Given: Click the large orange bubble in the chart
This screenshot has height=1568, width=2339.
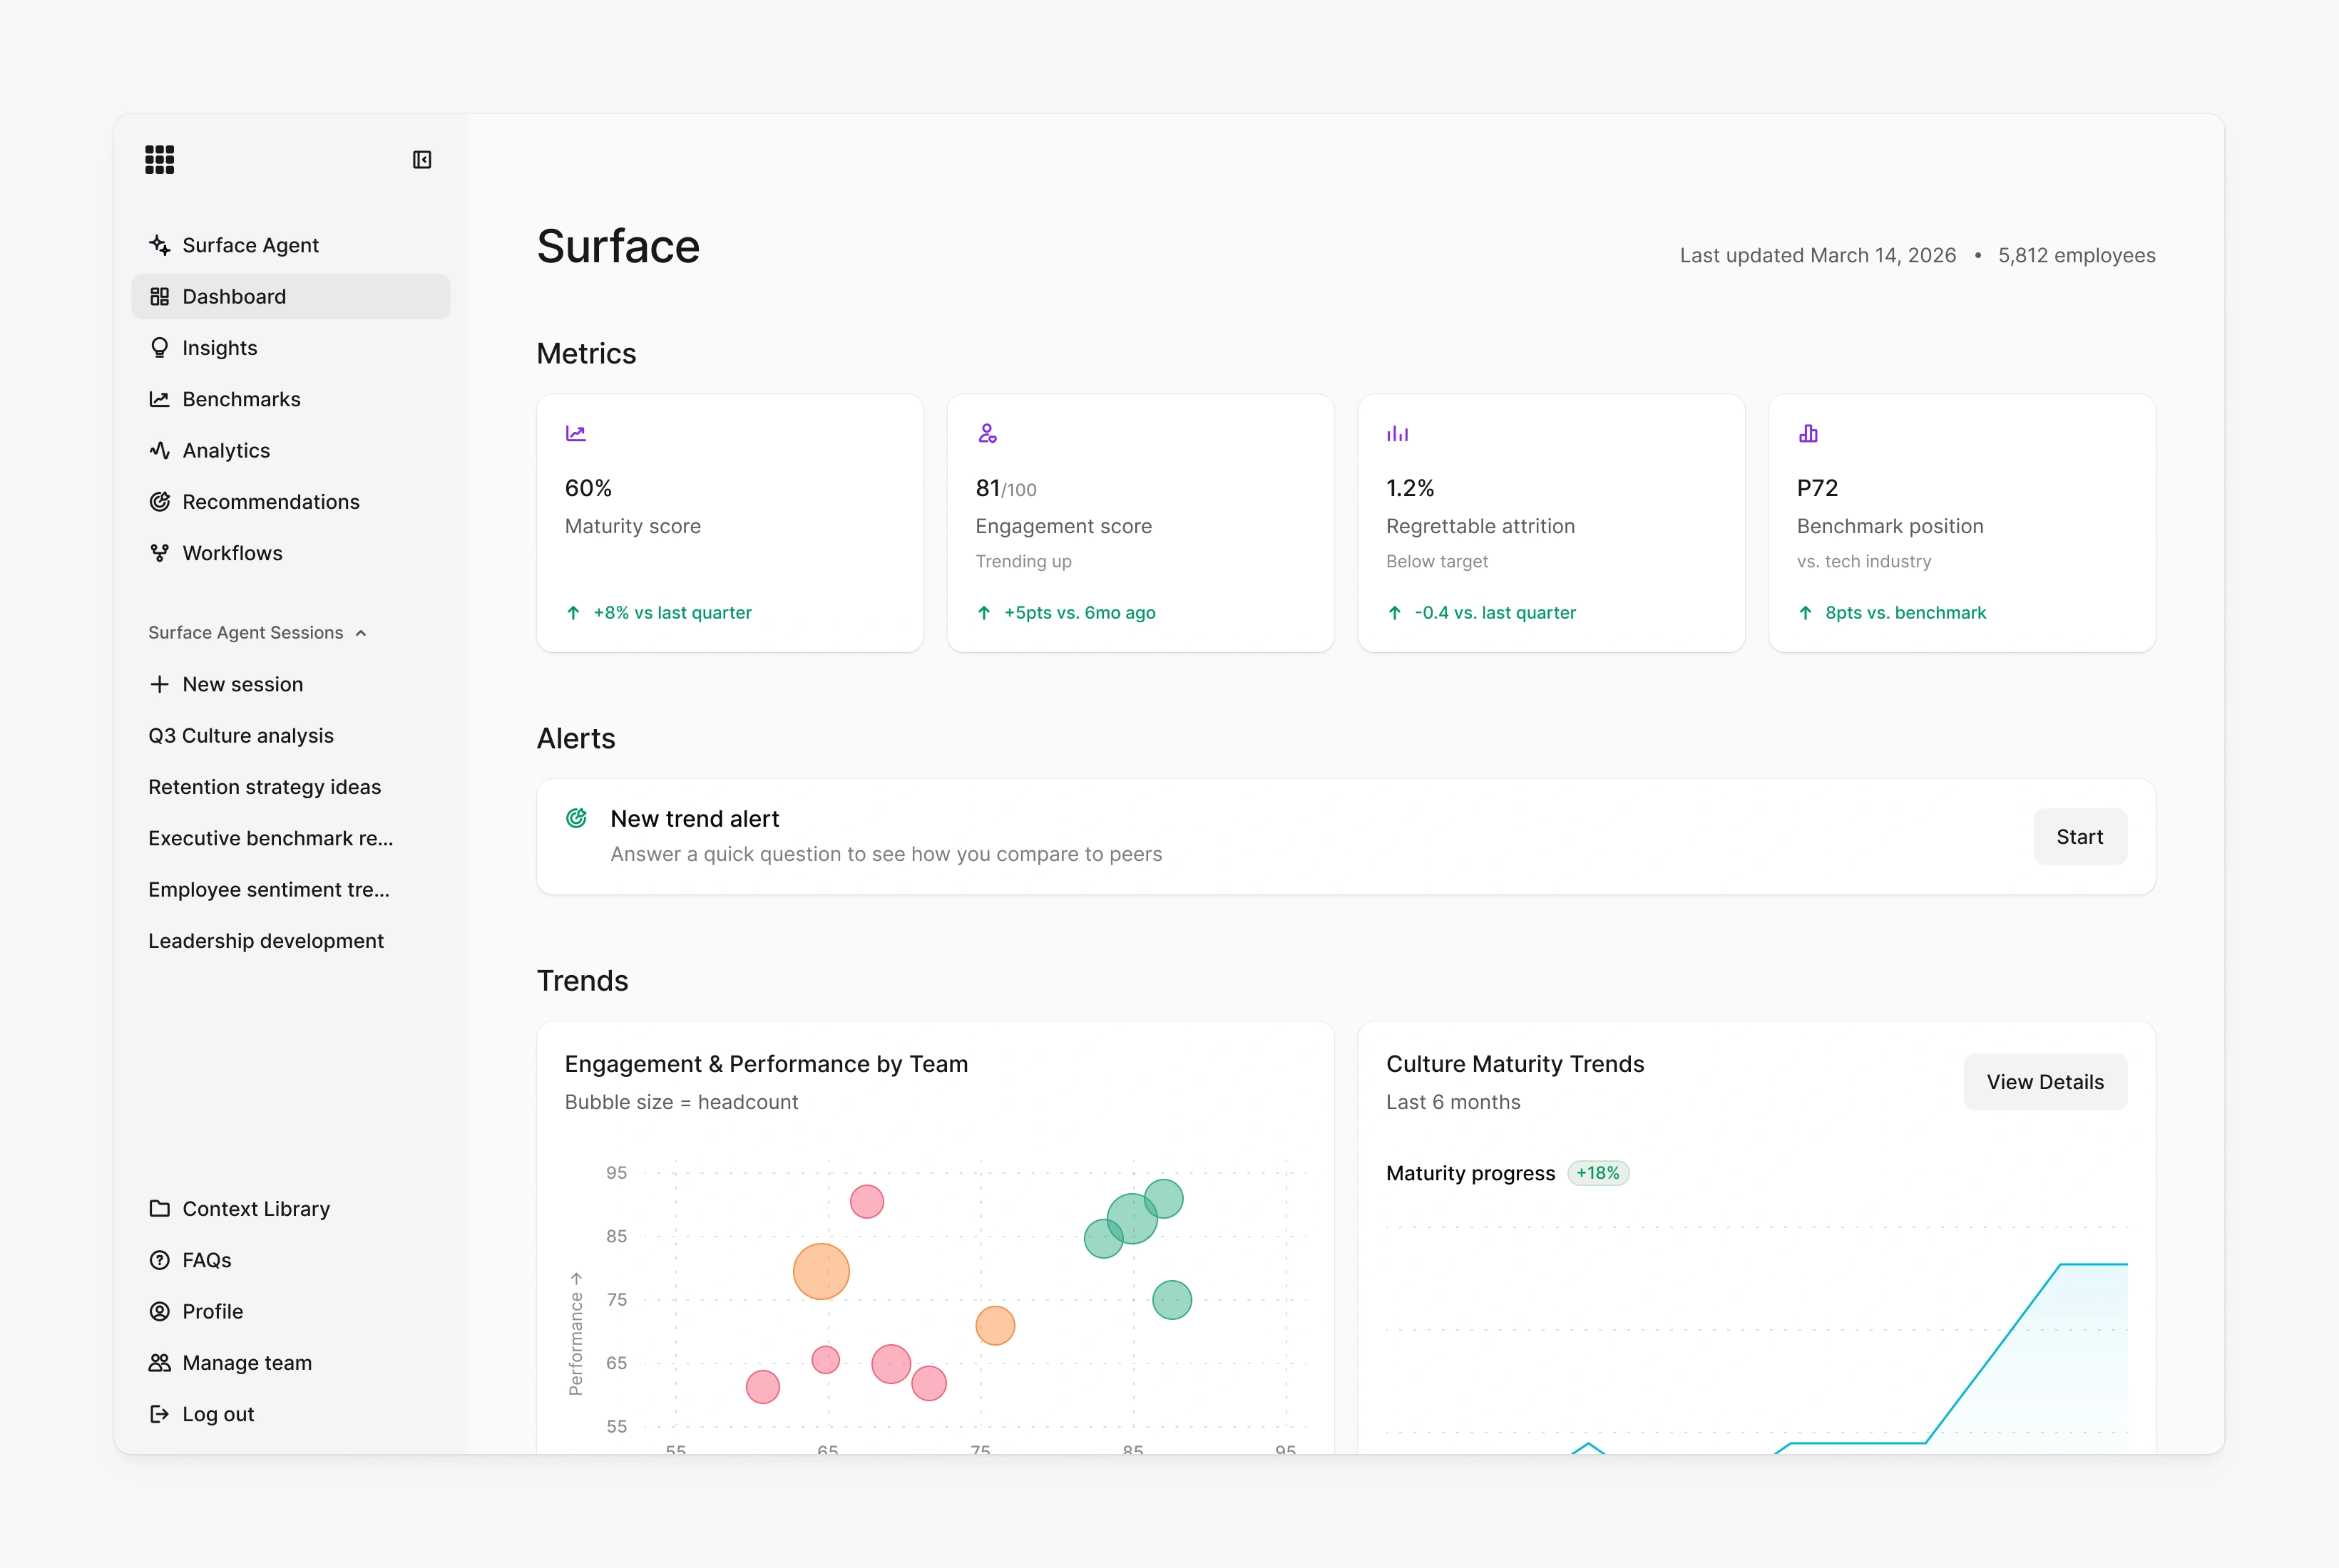Looking at the screenshot, I should [x=822, y=1272].
